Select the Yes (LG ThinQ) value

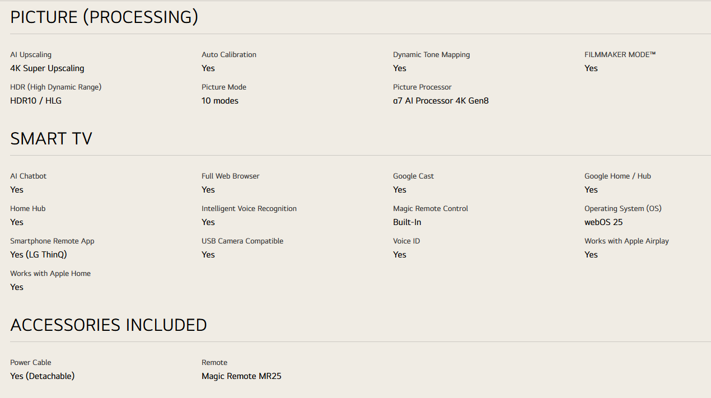[x=39, y=255]
